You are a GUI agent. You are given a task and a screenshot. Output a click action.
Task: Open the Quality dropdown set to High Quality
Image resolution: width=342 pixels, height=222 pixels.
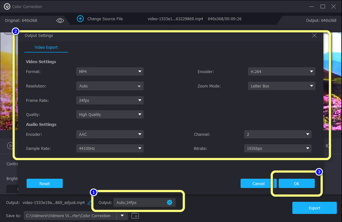pyautogui.click(x=110, y=115)
